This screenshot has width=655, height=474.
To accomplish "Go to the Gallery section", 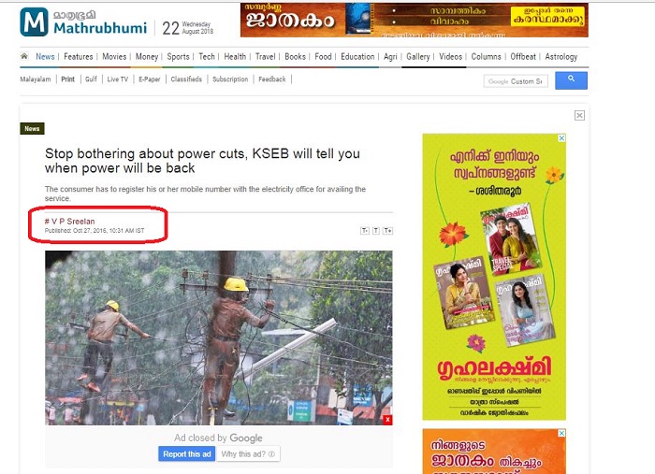I will [x=417, y=57].
